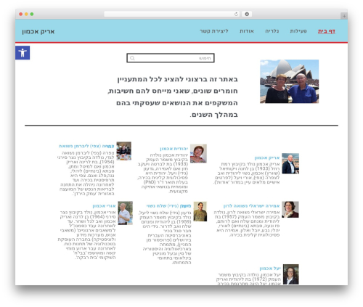
Task: Click the portrait thumbnail next to אורי אכמון
Action: (125, 213)
